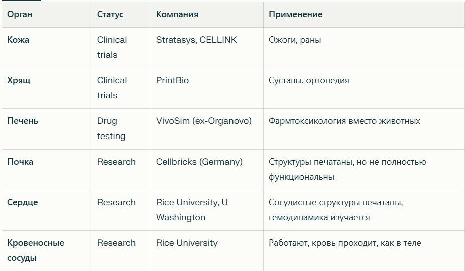Click the Статус column header
465x271 pixels.
110,14
